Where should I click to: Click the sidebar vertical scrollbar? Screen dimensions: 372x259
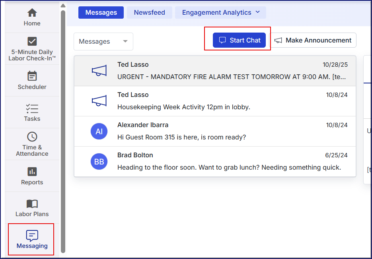[x=63, y=131]
